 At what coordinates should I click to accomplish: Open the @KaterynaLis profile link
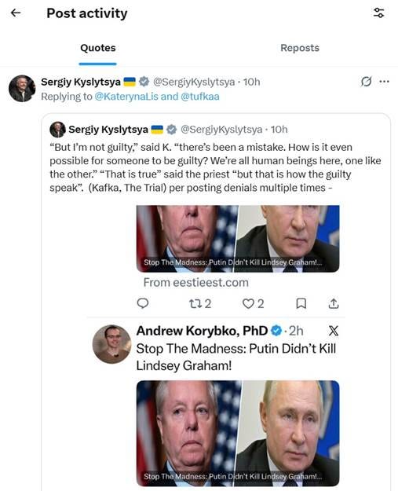click(x=126, y=97)
